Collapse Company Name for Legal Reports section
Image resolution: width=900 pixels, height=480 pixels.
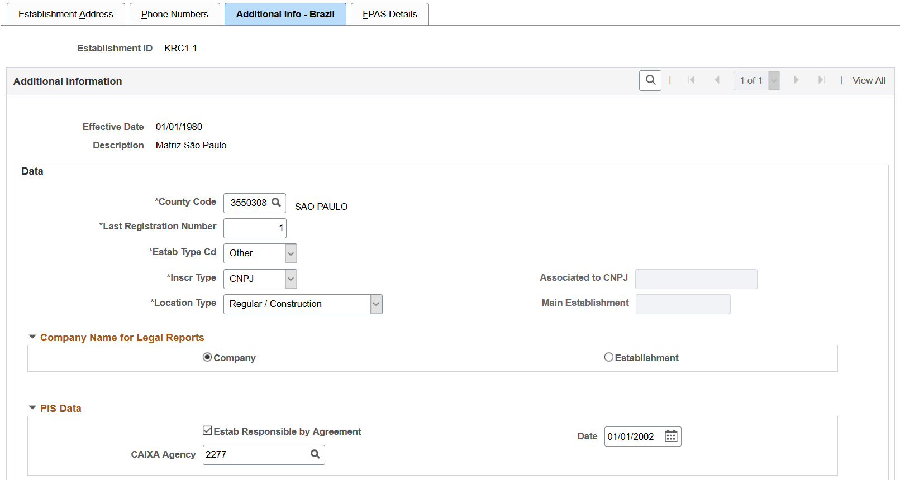click(x=32, y=337)
